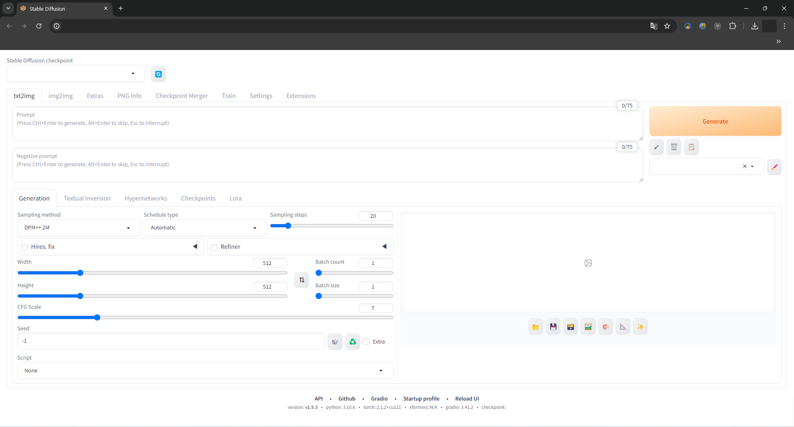Open Startup profile link
Screen dimensions: 794x427
pyautogui.click(x=422, y=399)
